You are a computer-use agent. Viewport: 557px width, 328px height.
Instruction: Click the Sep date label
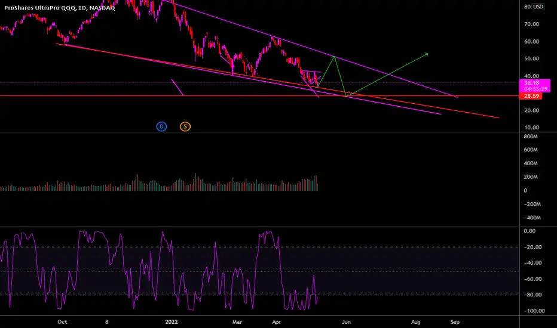point(455,322)
